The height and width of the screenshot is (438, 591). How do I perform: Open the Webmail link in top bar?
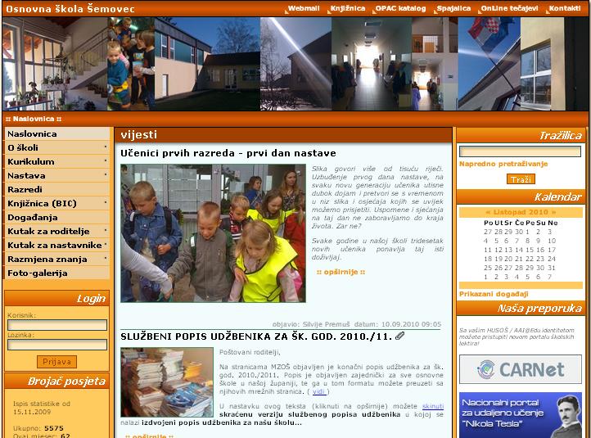pos(304,8)
